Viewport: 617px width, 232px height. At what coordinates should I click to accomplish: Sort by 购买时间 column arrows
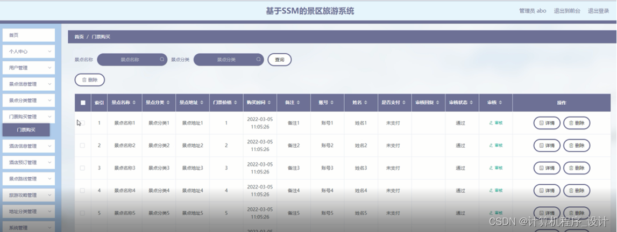point(270,103)
